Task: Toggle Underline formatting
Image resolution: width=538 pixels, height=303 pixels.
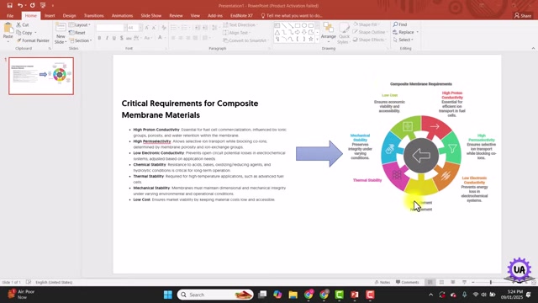Action: tap(114, 38)
